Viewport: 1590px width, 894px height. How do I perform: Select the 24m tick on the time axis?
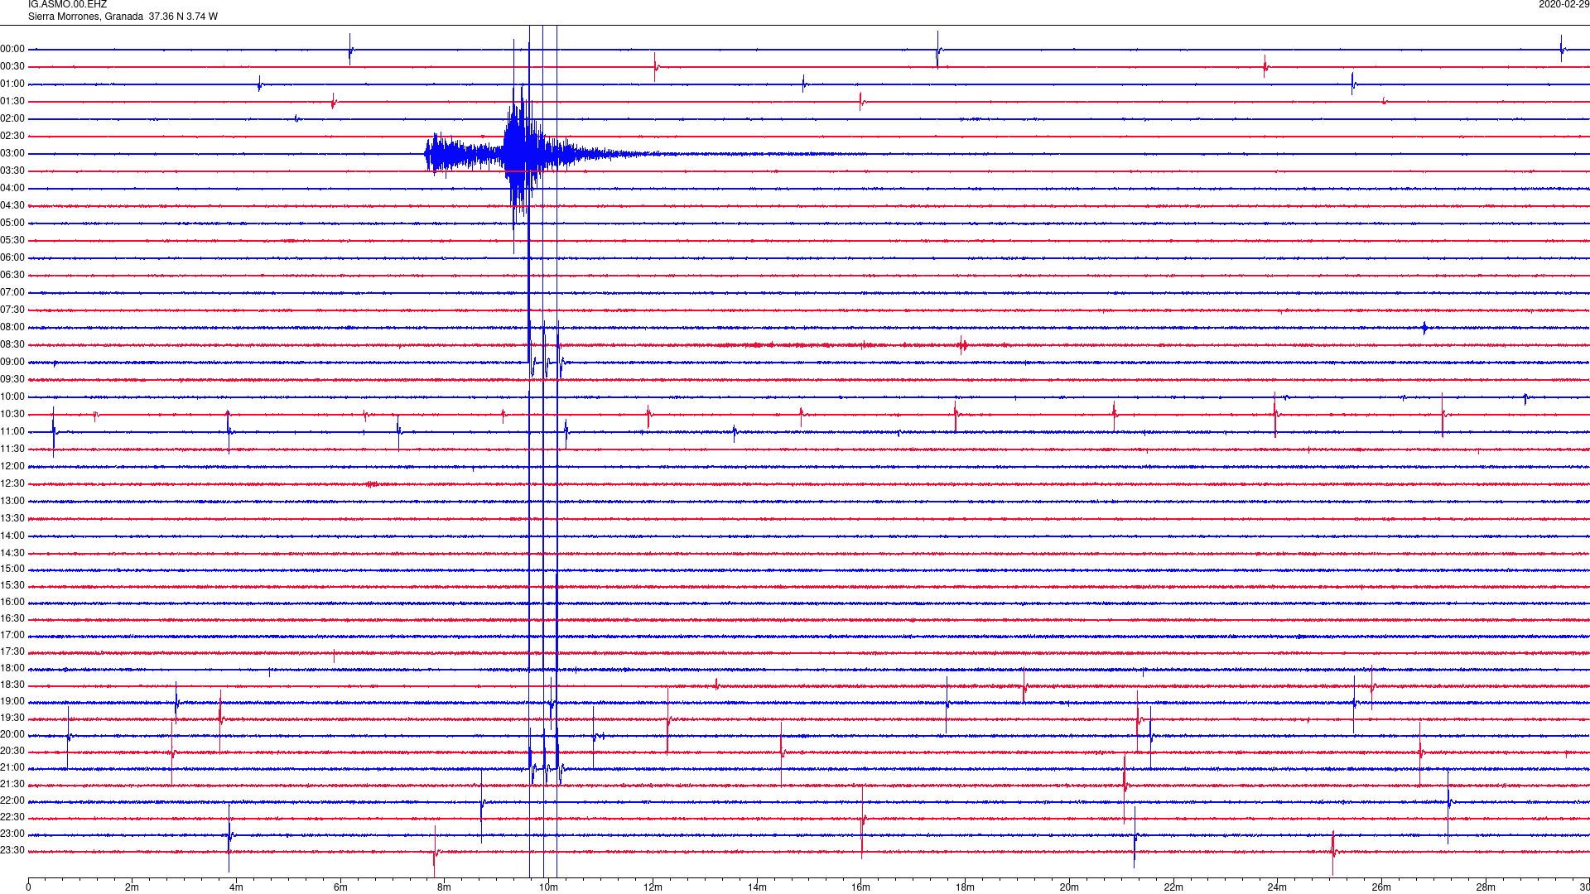[1277, 887]
